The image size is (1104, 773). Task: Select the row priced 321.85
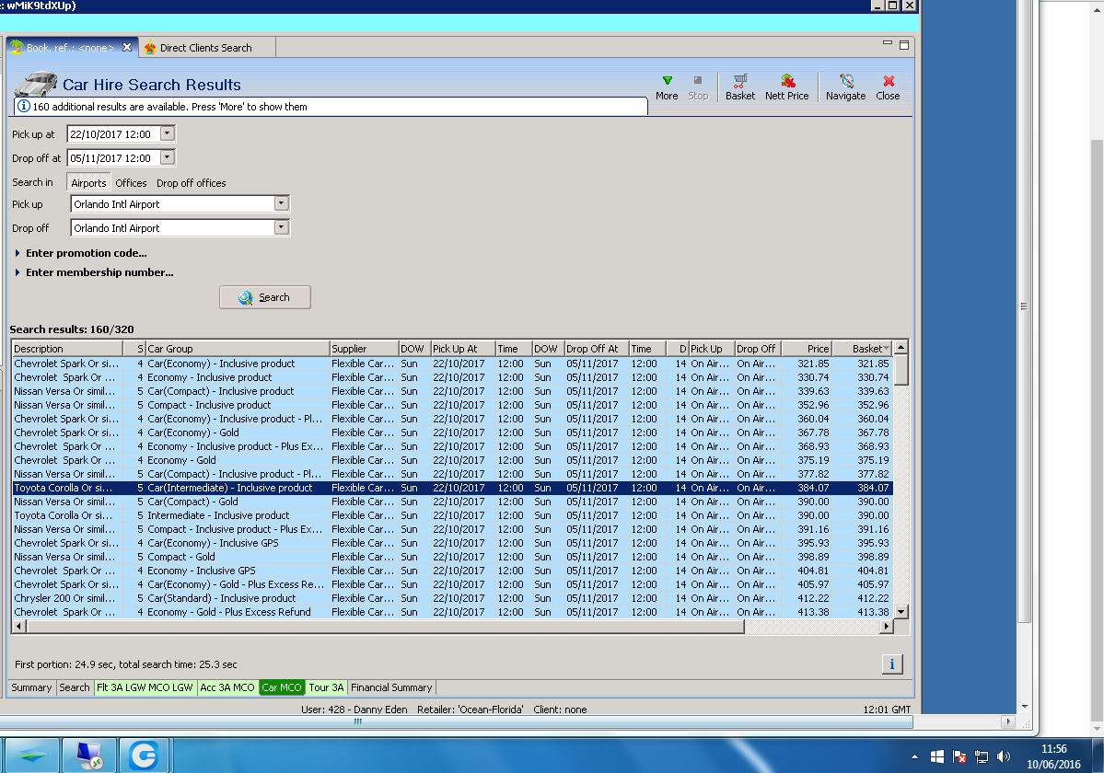pos(452,363)
